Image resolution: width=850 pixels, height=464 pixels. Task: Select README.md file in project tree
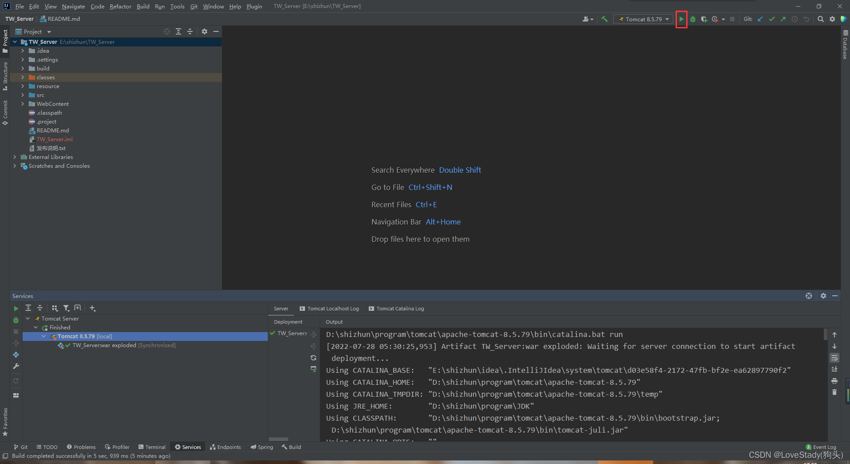53,131
